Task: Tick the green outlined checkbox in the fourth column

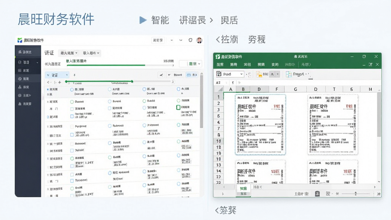Action: tap(178, 107)
